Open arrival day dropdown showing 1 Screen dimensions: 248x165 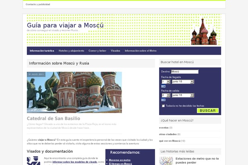click(x=166, y=82)
